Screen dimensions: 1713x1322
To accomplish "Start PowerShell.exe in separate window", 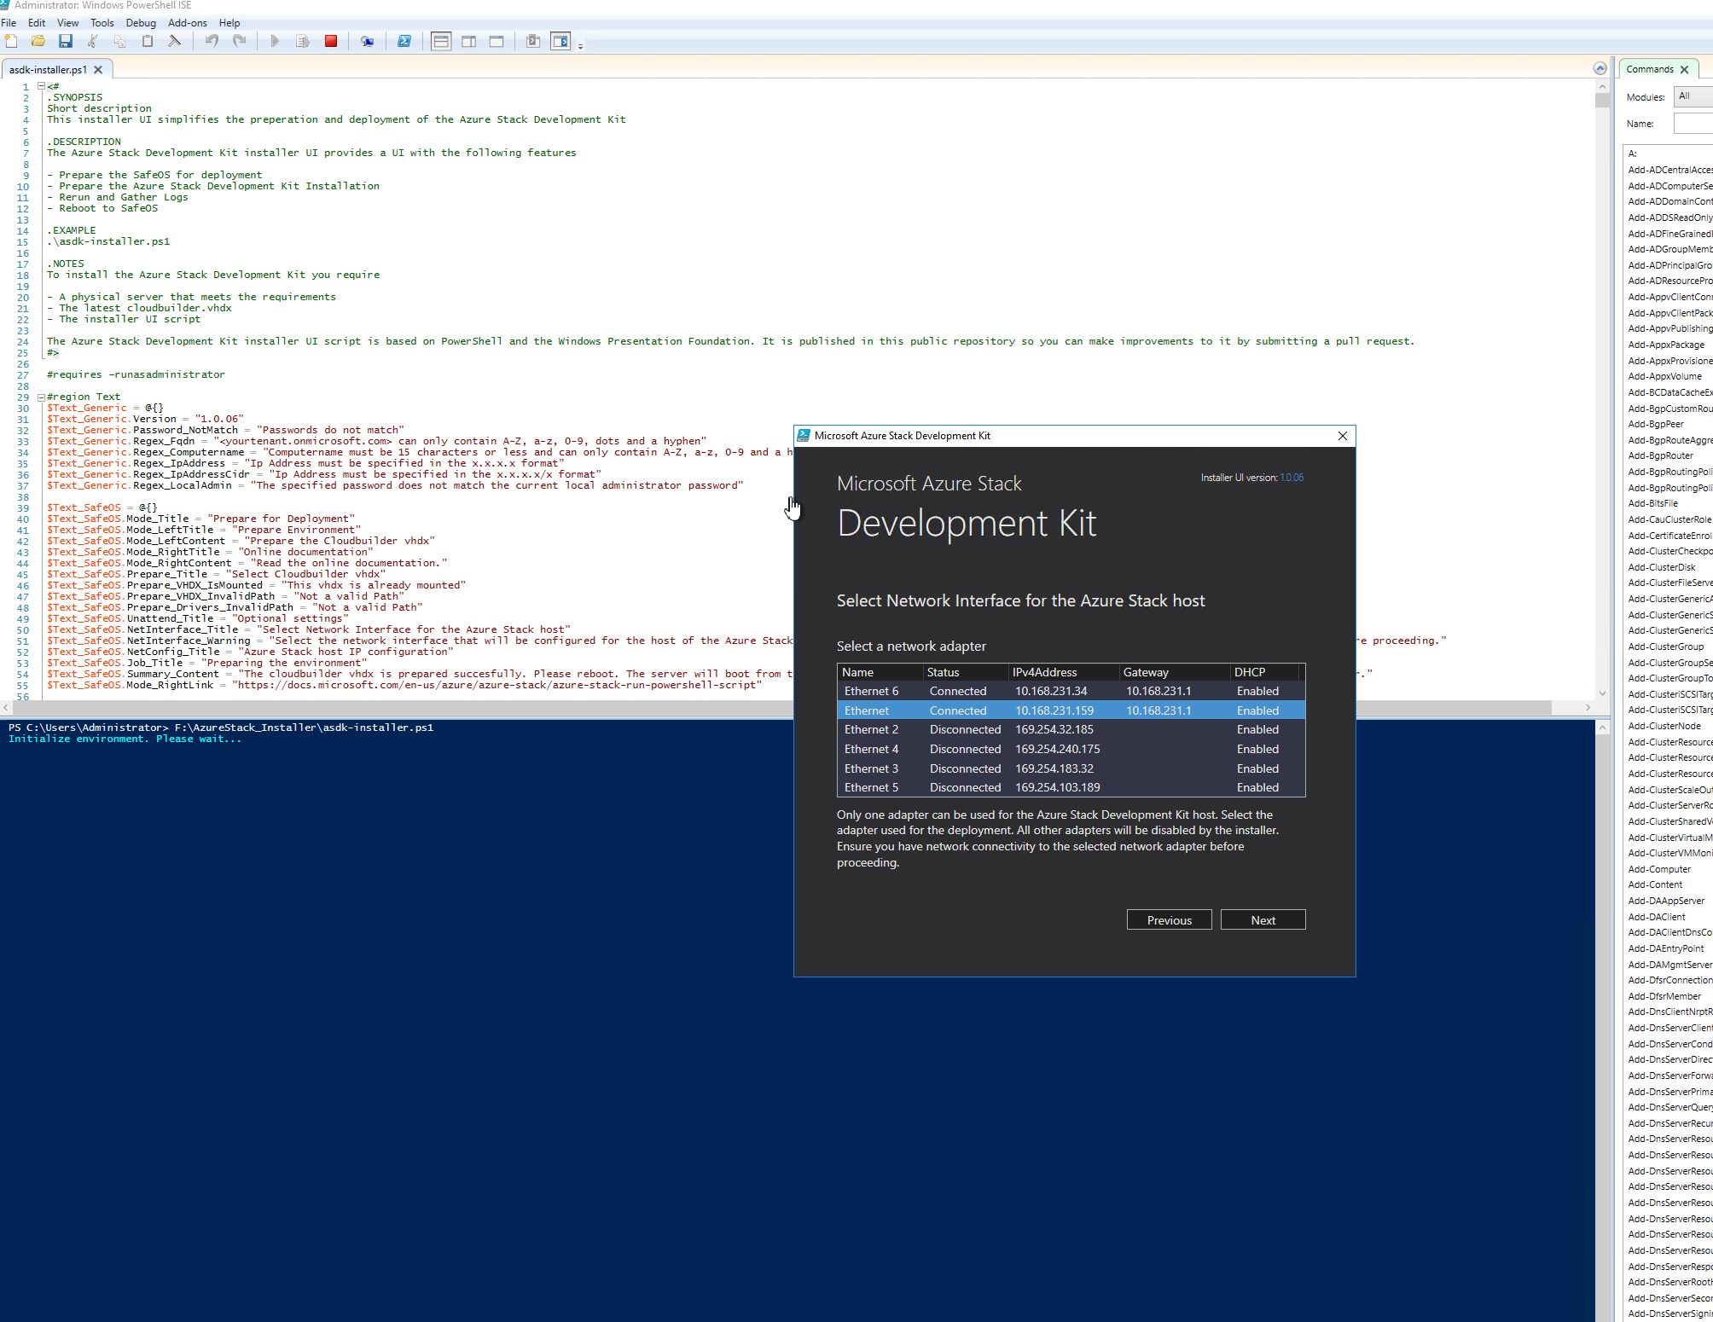I will coord(404,41).
